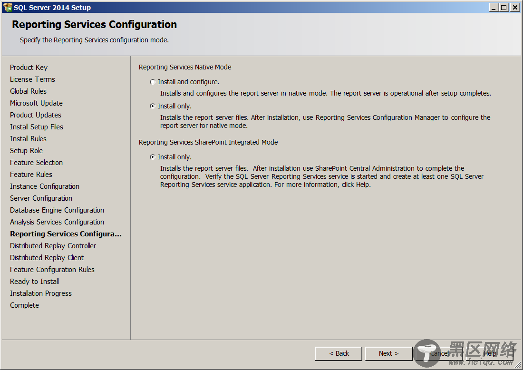Click the 'Specify the Reporting Services configuration mode' subtitle
This screenshot has height=370, width=523.
pyautogui.click(x=95, y=40)
